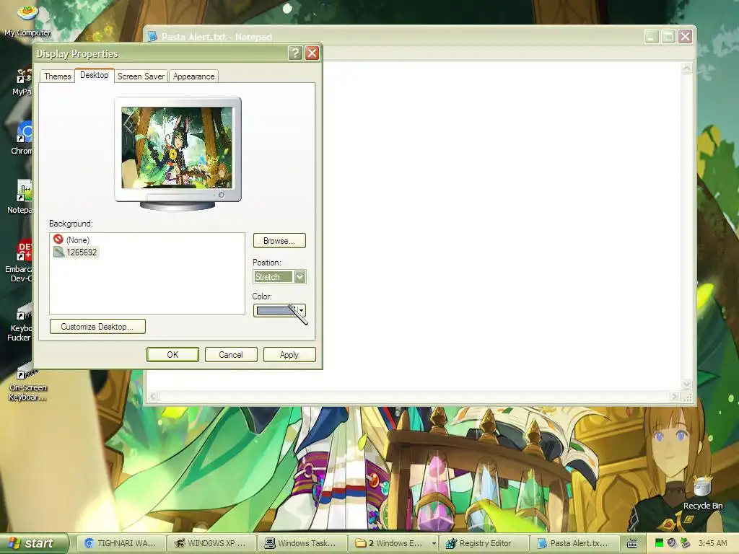The width and height of the screenshot is (739, 554).
Task: Click the speaker volume tray icon
Action: coord(672,543)
